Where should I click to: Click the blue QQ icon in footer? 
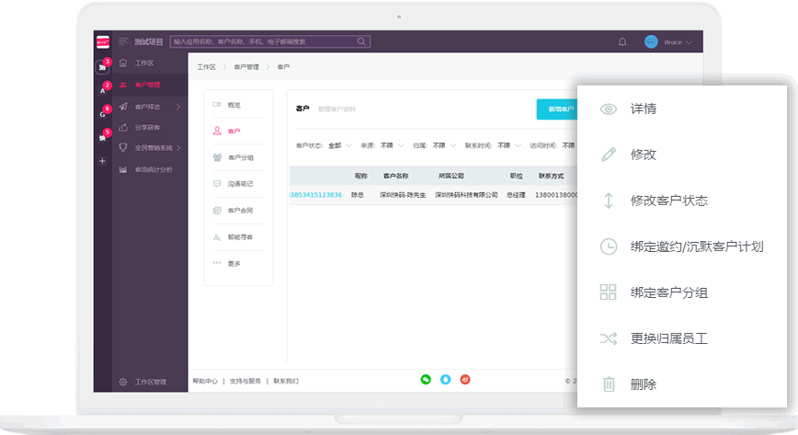[446, 379]
